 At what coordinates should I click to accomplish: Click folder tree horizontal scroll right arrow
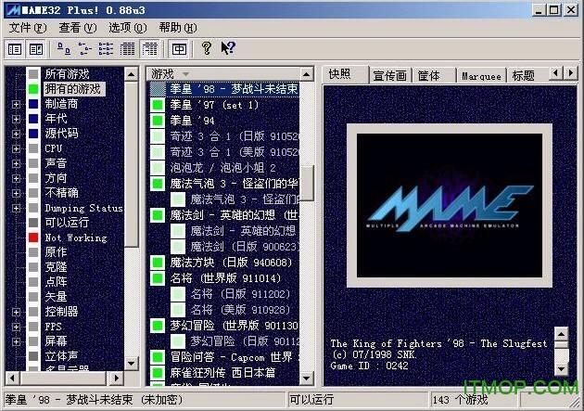[x=116, y=379]
